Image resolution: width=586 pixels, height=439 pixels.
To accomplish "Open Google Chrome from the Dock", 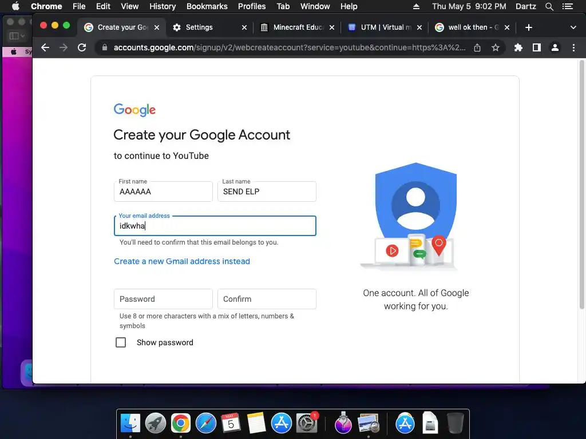I will 180,424.
